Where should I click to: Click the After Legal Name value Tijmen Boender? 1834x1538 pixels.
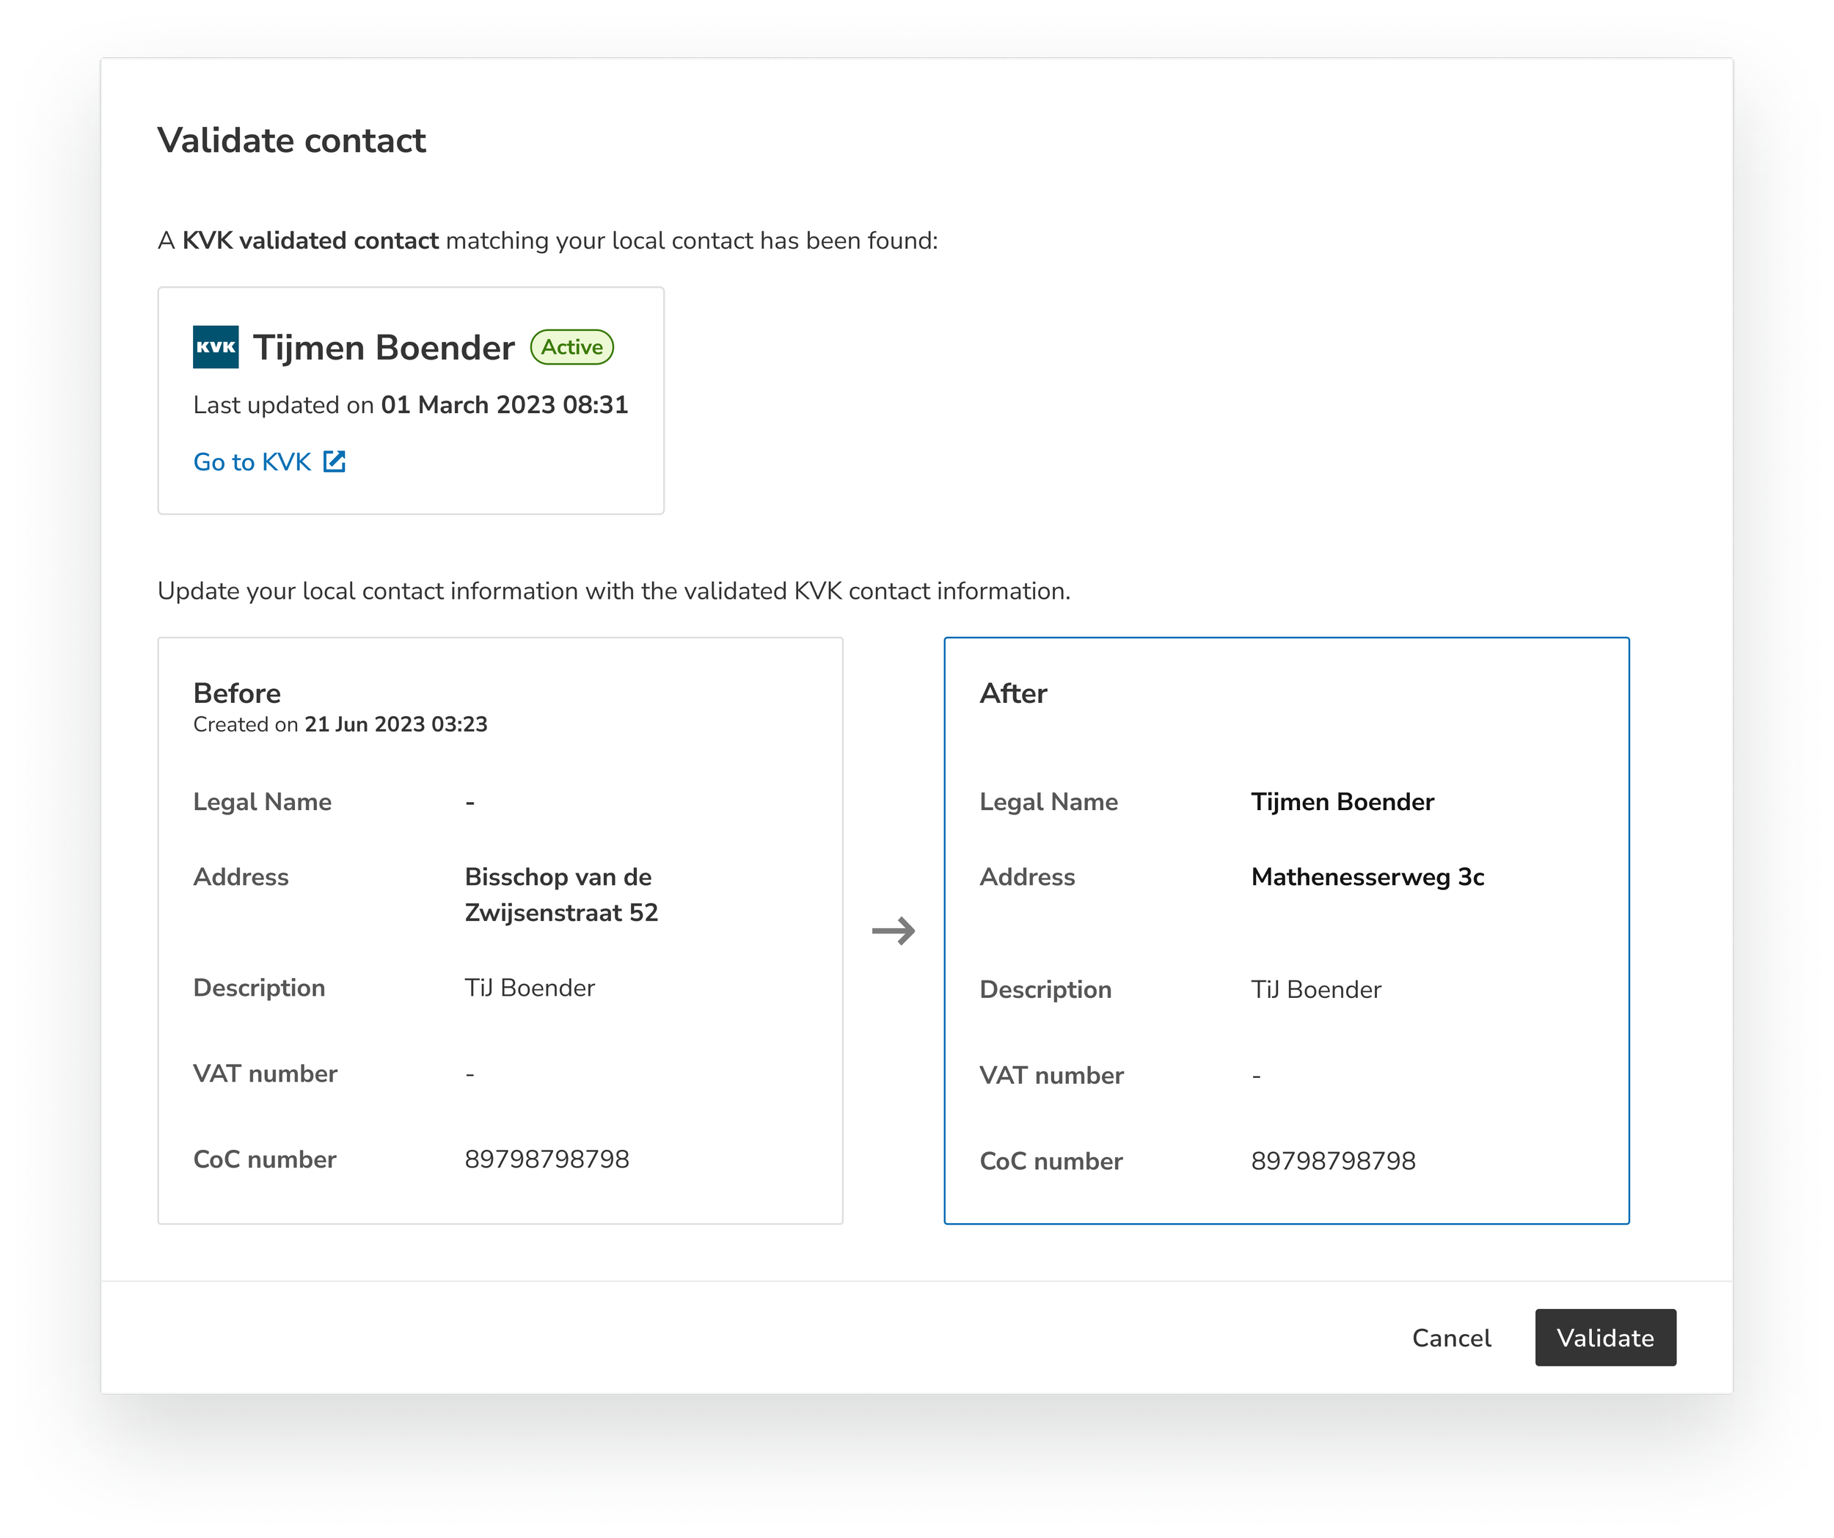pyautogui.click(x=1342, y=802)
